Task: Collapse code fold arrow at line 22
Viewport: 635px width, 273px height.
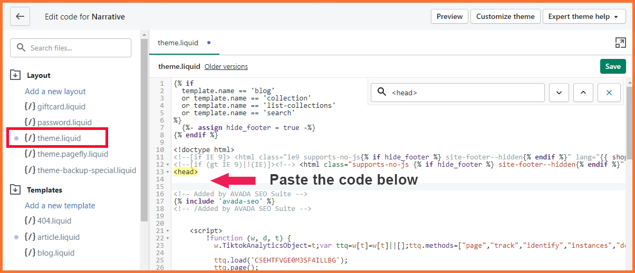Action: coord(168,238)
